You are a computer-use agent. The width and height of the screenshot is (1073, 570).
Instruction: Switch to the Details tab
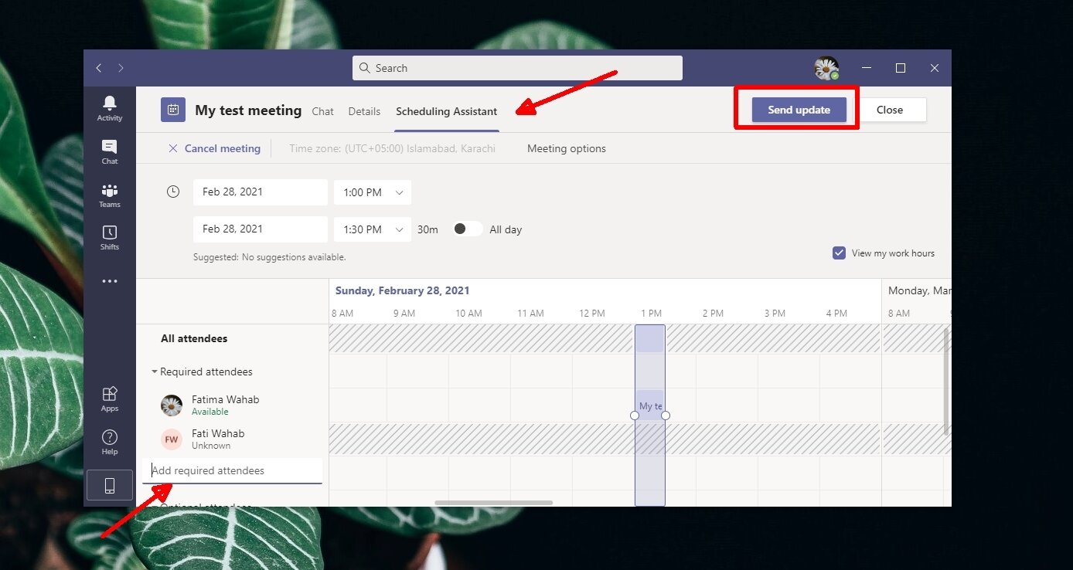tap(364, 111)
